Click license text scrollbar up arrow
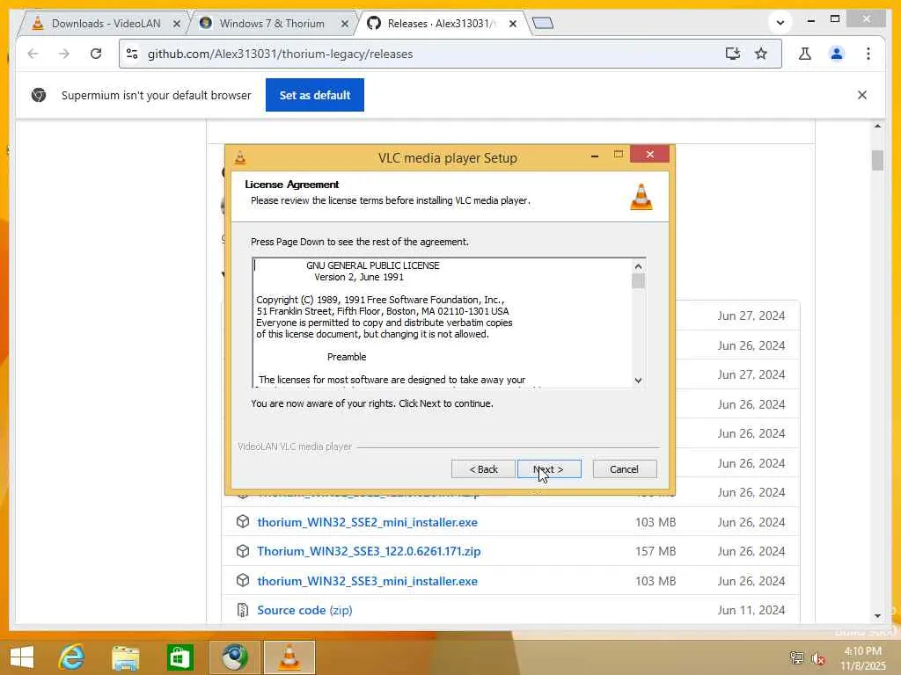The image size is (901, 675). (638, 265)
